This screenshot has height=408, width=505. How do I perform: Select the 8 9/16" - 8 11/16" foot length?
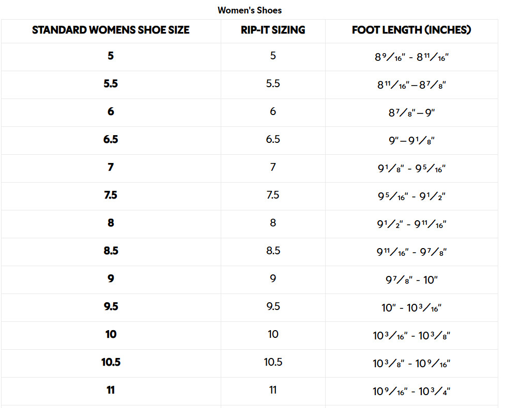pyautogui.click(x=411, y=57)
